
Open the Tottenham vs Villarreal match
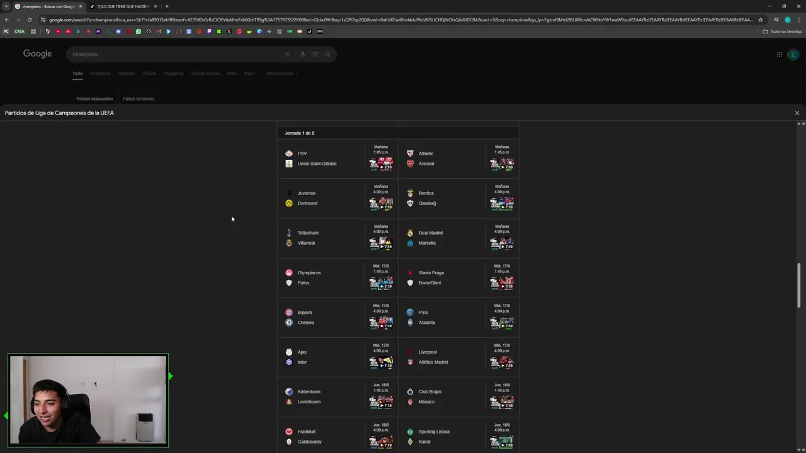click(338, 238)
